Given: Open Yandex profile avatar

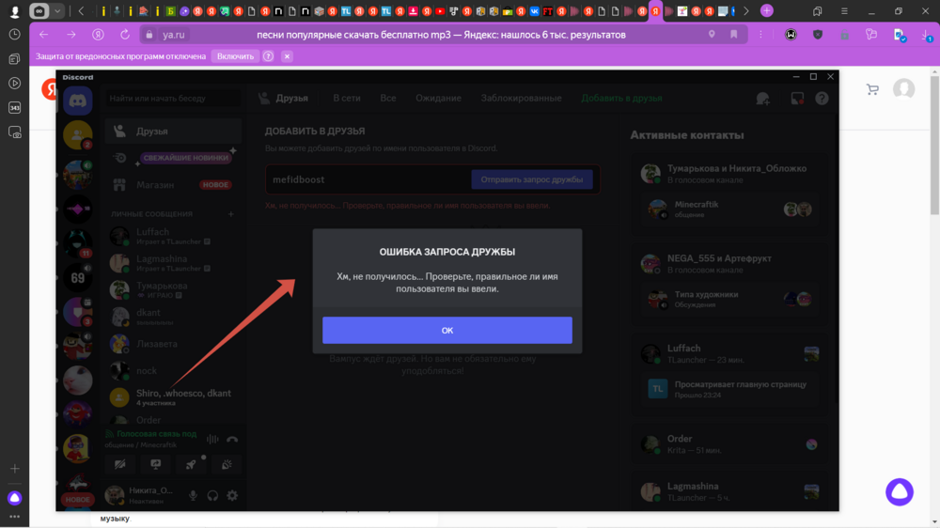Looking at the screenshot, I should tap(904, 89).
